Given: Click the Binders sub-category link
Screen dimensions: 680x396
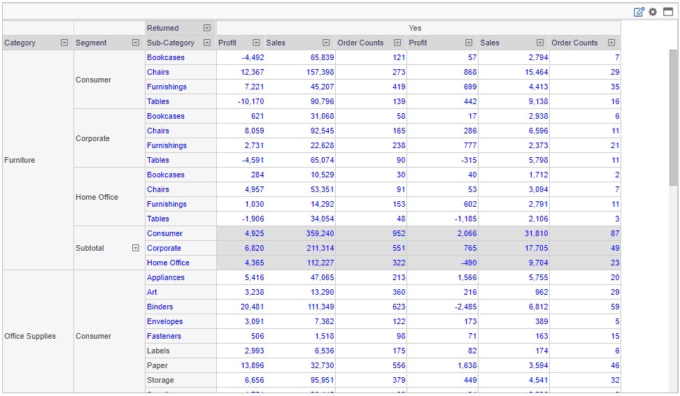Looking at the screenshot, I should [x=160, y=307].
